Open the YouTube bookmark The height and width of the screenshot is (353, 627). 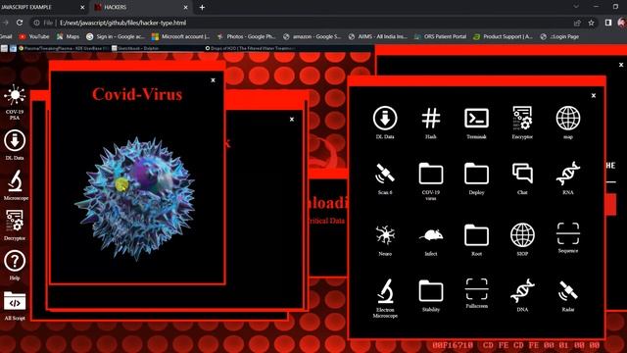[x=34, y=36]
